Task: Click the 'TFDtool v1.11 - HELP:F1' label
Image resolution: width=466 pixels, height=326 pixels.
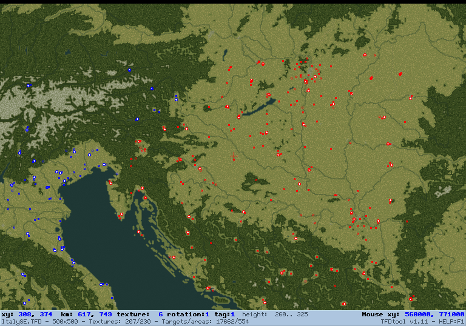Action: tap(422, 322)
